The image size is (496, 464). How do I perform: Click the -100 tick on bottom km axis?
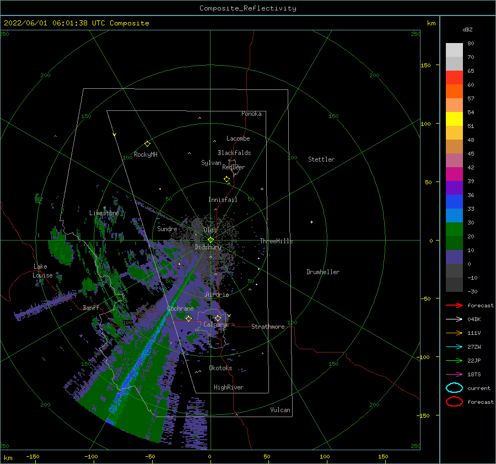pyautogui.click(x=91, y=456)
